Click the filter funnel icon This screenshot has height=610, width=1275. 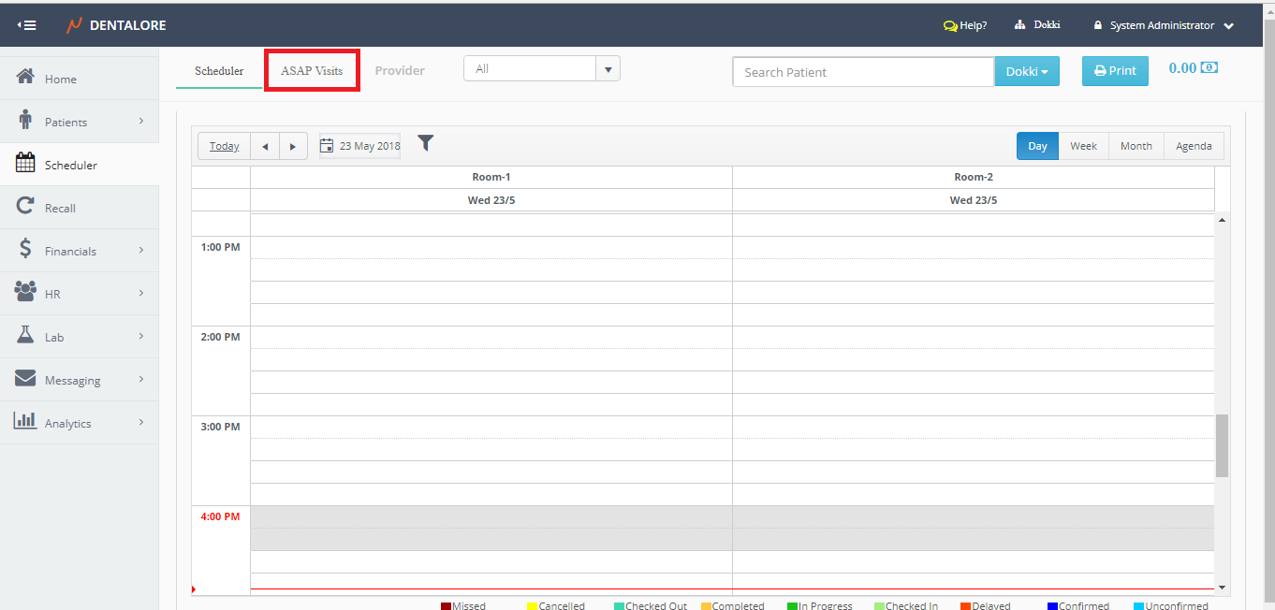click(x=425, y=143)
